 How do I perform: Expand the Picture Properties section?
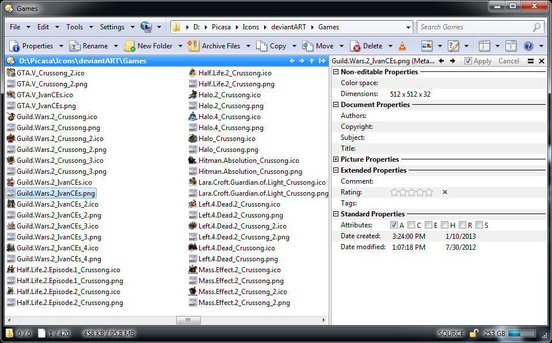(x=336, y=159)
